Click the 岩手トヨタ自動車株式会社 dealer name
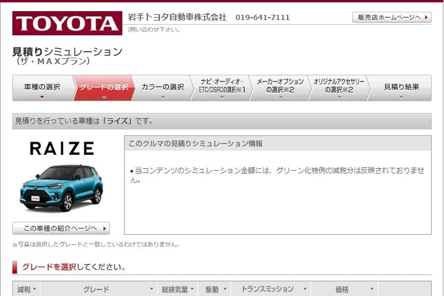 click(x=177, y=17)
